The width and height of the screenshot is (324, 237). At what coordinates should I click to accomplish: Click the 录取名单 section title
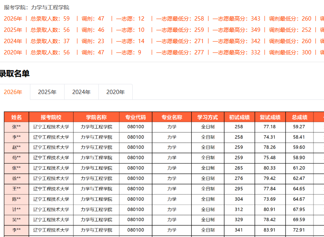pos(15,73)
